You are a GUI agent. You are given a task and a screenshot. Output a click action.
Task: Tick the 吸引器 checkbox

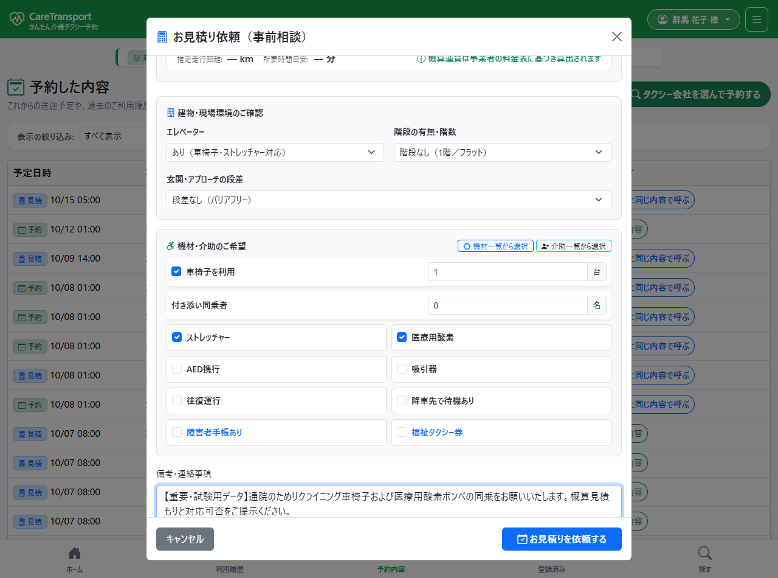click(x=402, y=369)
